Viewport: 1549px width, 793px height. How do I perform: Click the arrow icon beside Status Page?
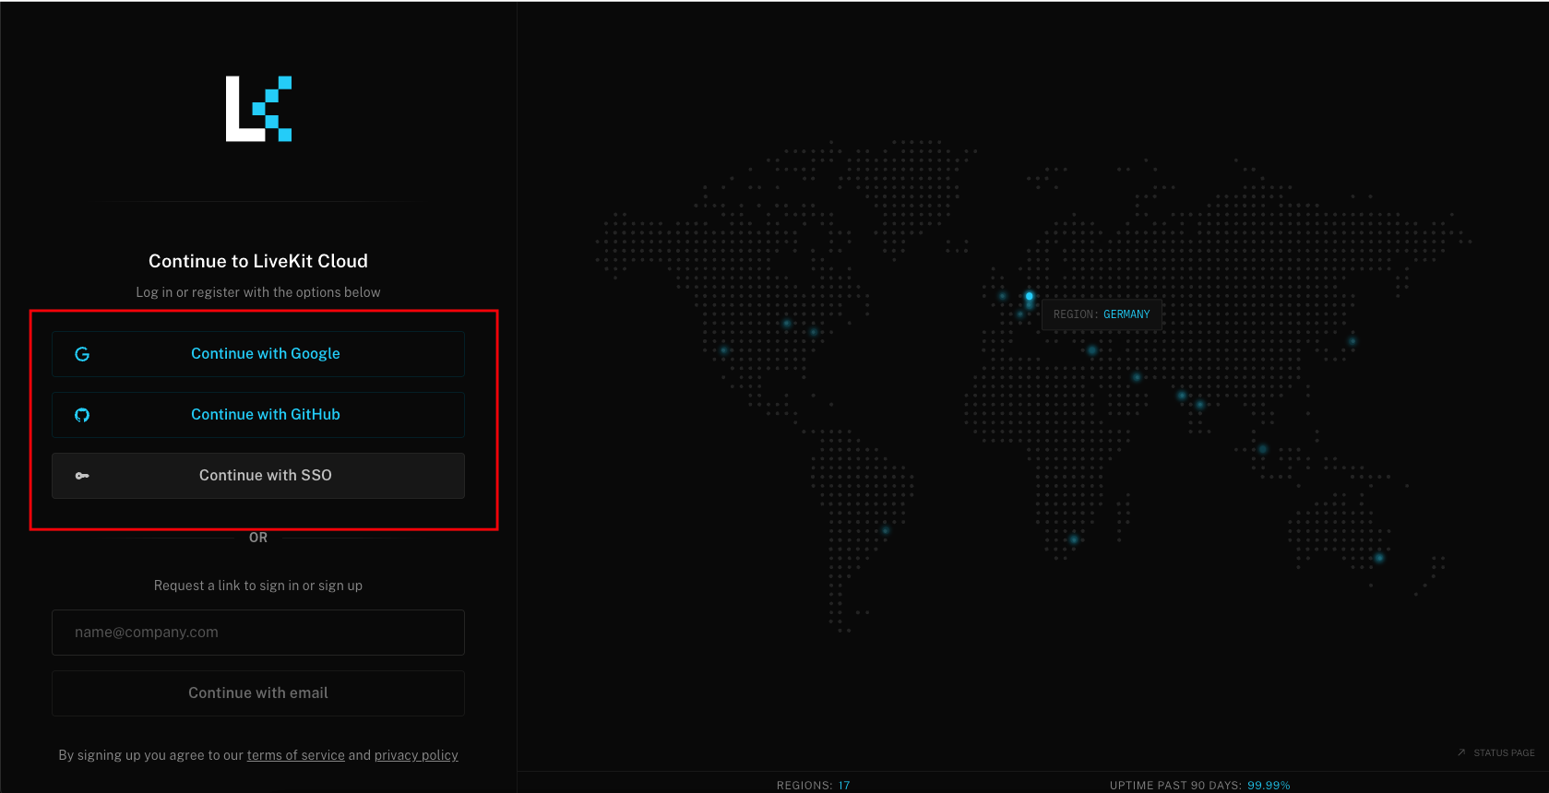(x=1461, y=752)
